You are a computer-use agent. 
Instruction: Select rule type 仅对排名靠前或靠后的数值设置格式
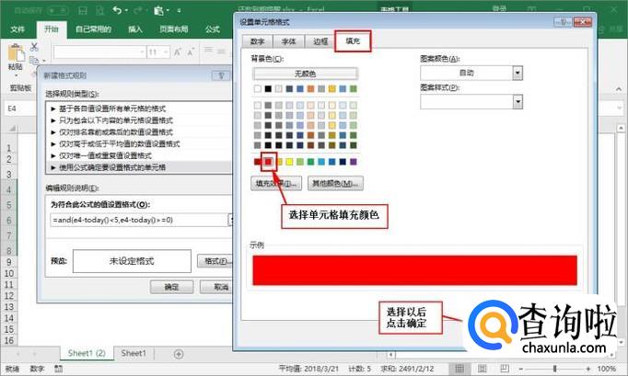click(x=116, y=132)
